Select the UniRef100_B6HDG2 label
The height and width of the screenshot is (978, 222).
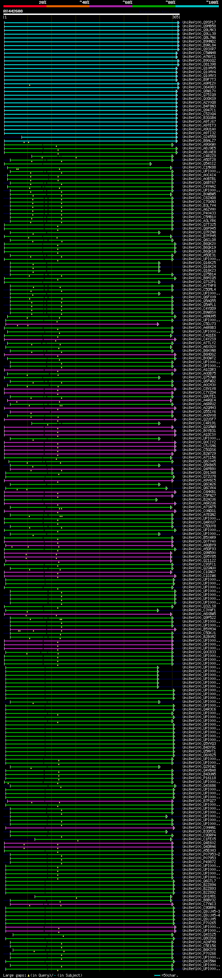click(199, 354)
